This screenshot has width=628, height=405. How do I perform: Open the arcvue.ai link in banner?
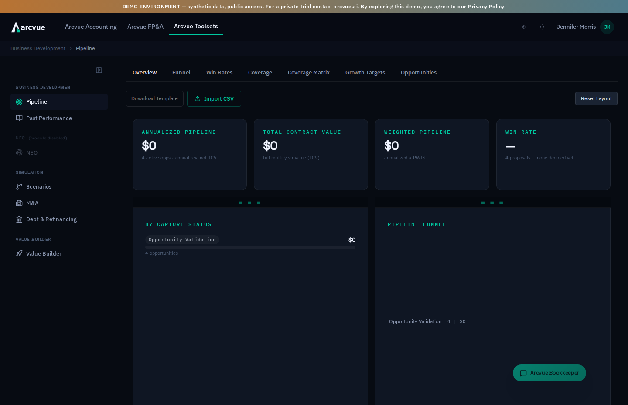pyautogui.click(x=345, y=7)
